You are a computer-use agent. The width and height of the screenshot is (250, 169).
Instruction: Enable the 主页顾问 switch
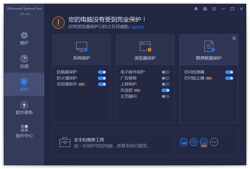166,96
